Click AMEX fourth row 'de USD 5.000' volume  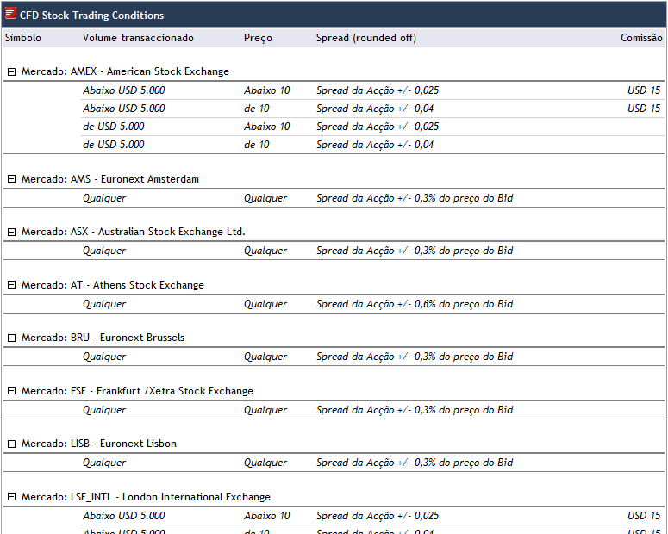click(114, 145)
